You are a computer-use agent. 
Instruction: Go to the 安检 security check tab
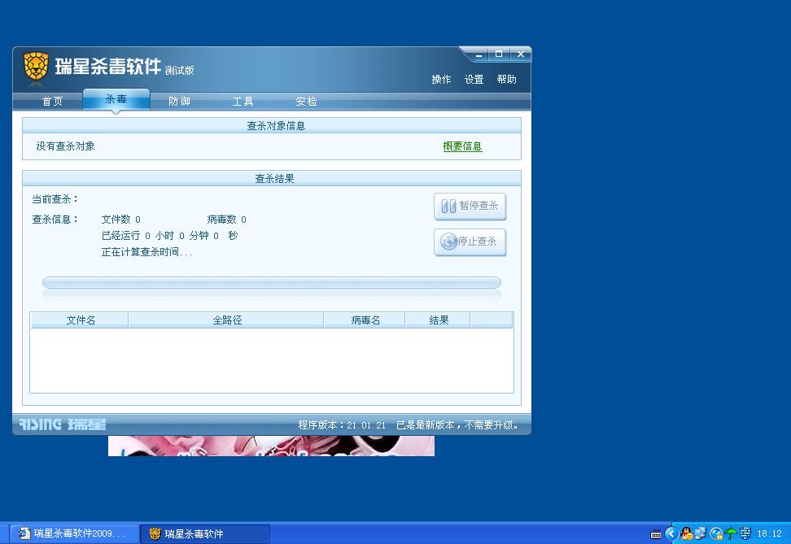click(x=306, y=102)
